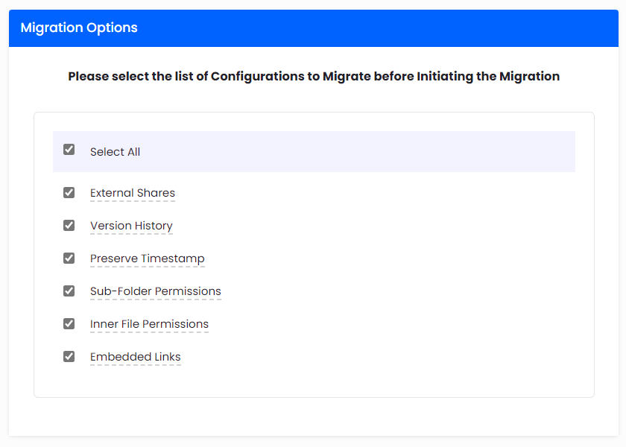
Task: Uncheck the Inner File Permissions checkbox
Action: [69, 323]
